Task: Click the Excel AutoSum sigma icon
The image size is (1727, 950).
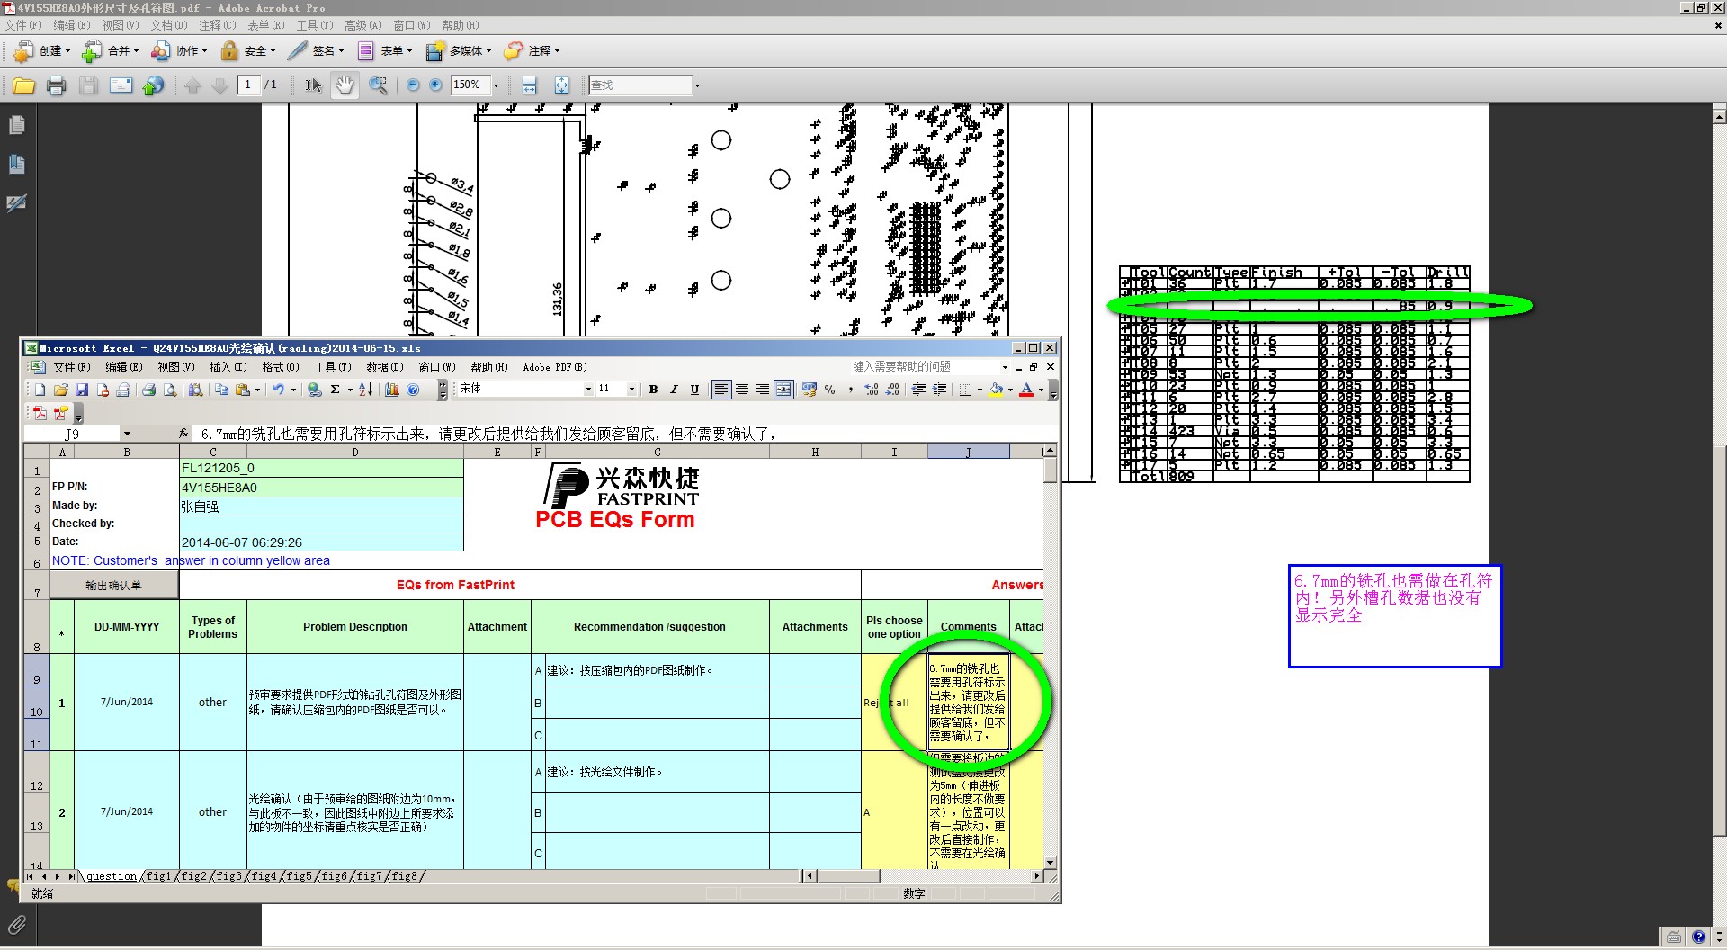Action: [x=336, y=390]
